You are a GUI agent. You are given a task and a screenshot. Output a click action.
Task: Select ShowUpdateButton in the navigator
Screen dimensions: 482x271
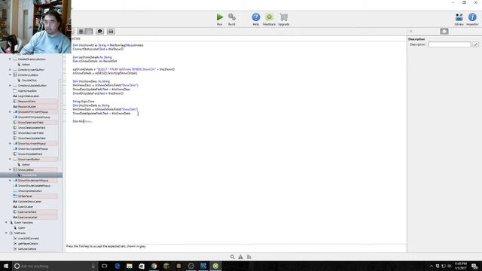30,190
